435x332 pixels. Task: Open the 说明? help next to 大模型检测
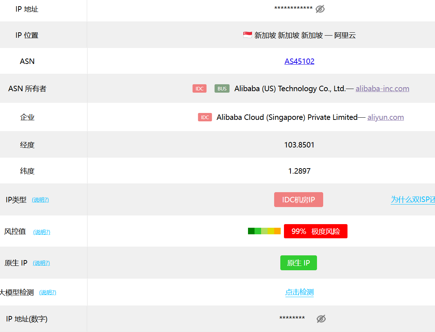(x=48, y=292)
